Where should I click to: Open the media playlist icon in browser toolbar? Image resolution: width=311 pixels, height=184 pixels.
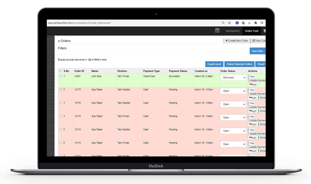click(262, 23)
